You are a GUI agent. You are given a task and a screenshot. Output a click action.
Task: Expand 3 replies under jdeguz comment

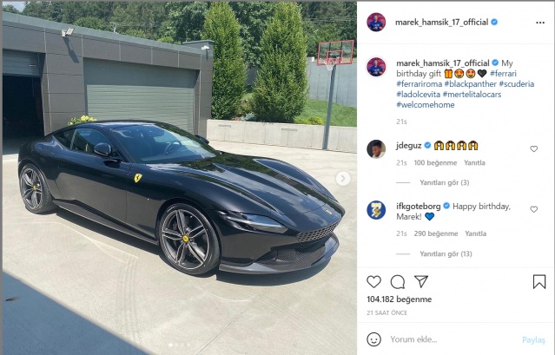pos(444,183)
